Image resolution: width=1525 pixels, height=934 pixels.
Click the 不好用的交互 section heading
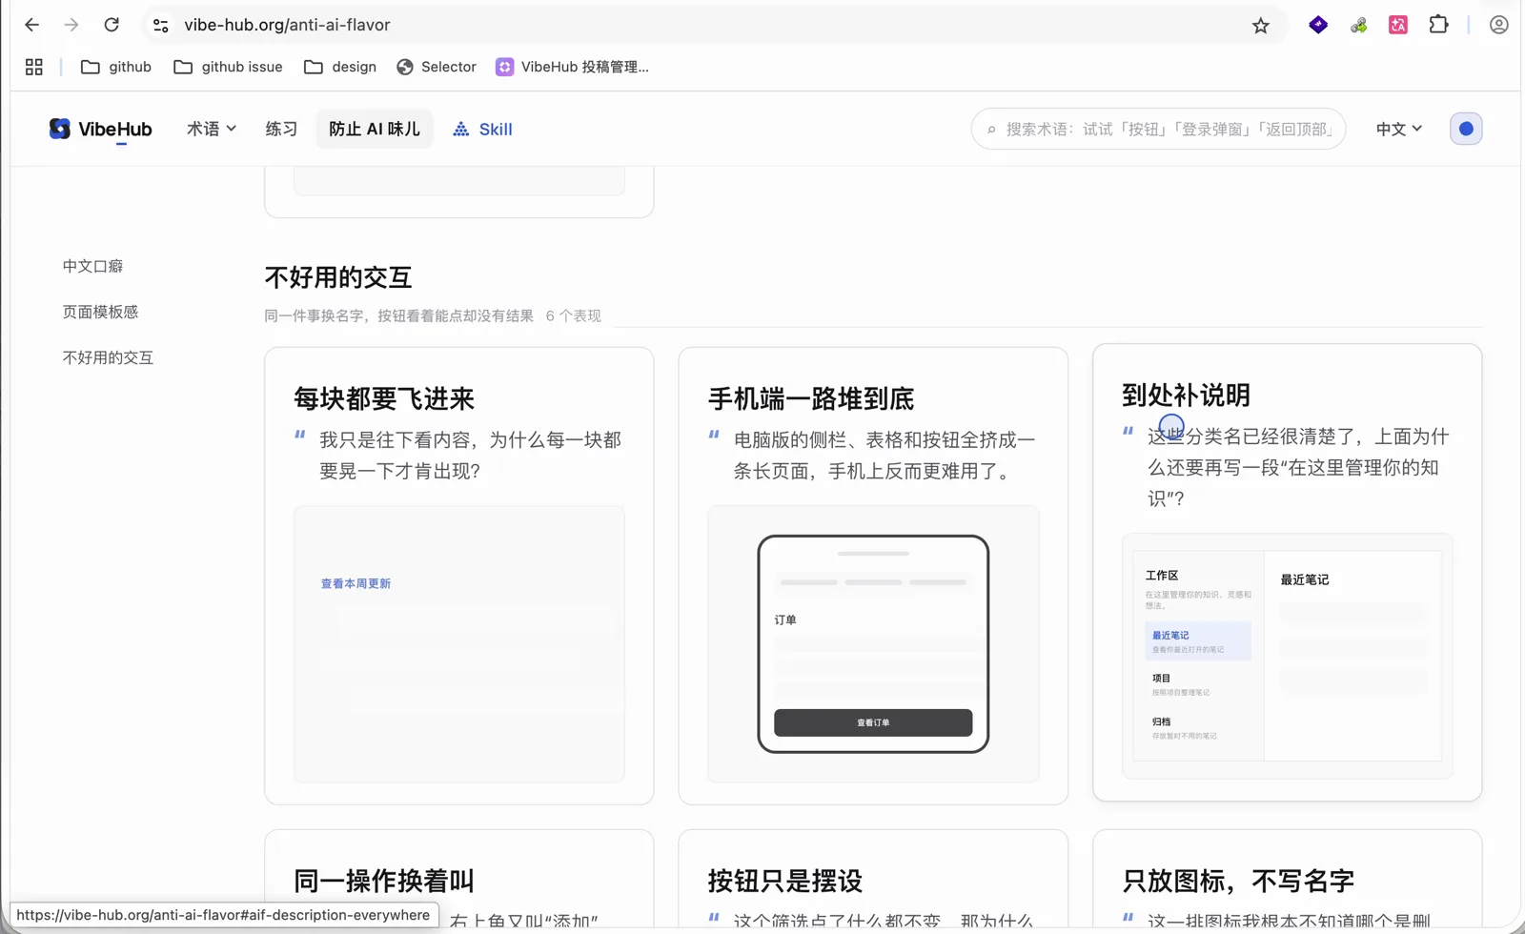pos(338,277)
